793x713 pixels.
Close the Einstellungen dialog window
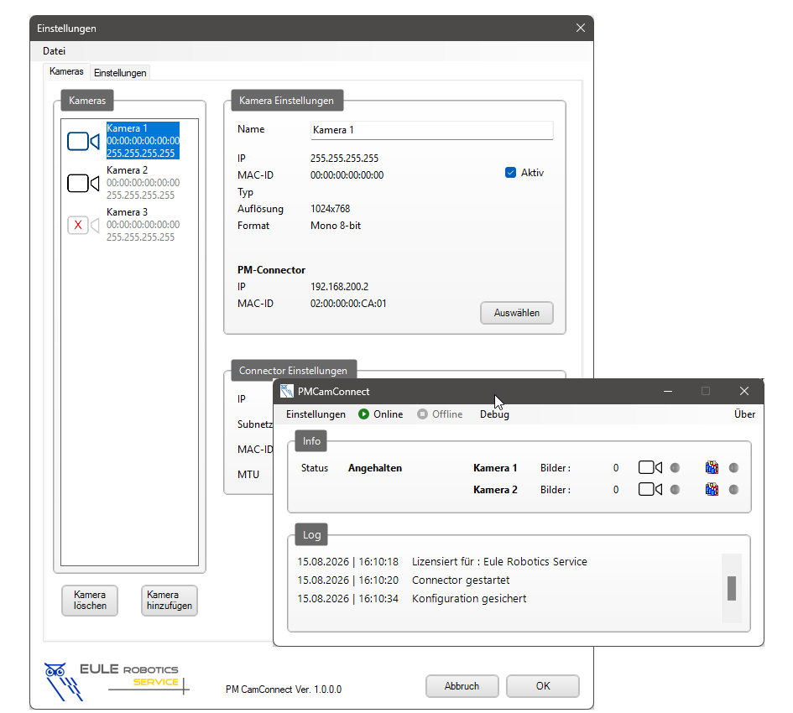(x=581, y=28)
